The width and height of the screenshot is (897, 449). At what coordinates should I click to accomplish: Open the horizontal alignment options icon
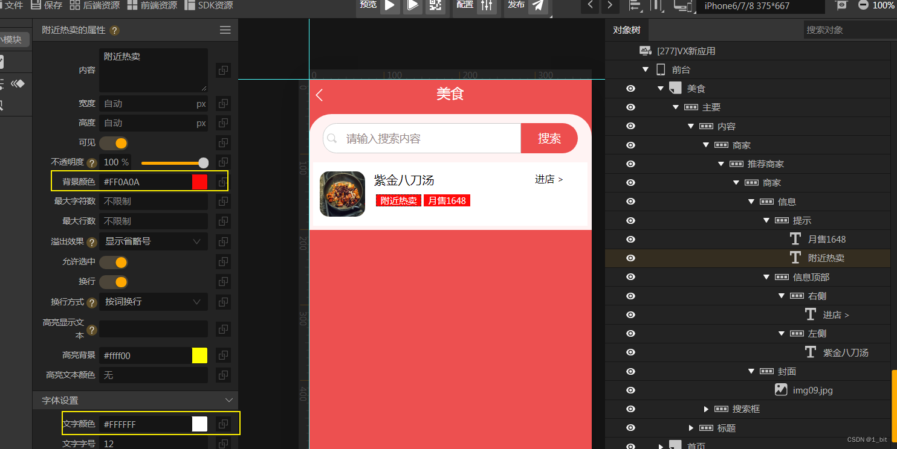(635, 6)
